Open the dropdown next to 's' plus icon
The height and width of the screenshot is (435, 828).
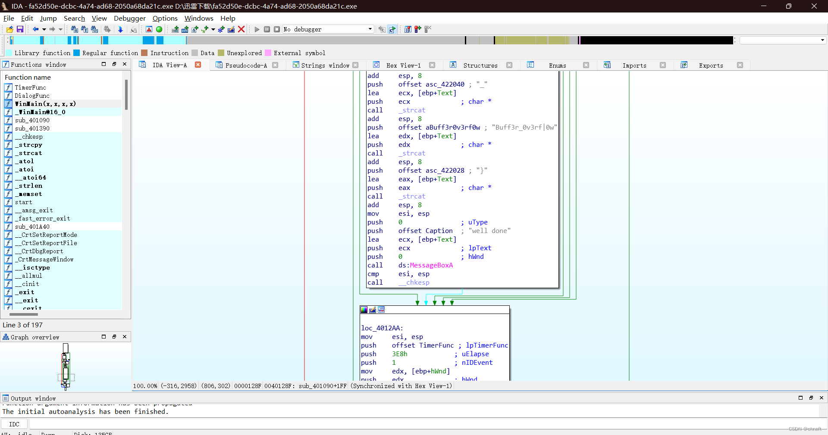pos(213,29)
